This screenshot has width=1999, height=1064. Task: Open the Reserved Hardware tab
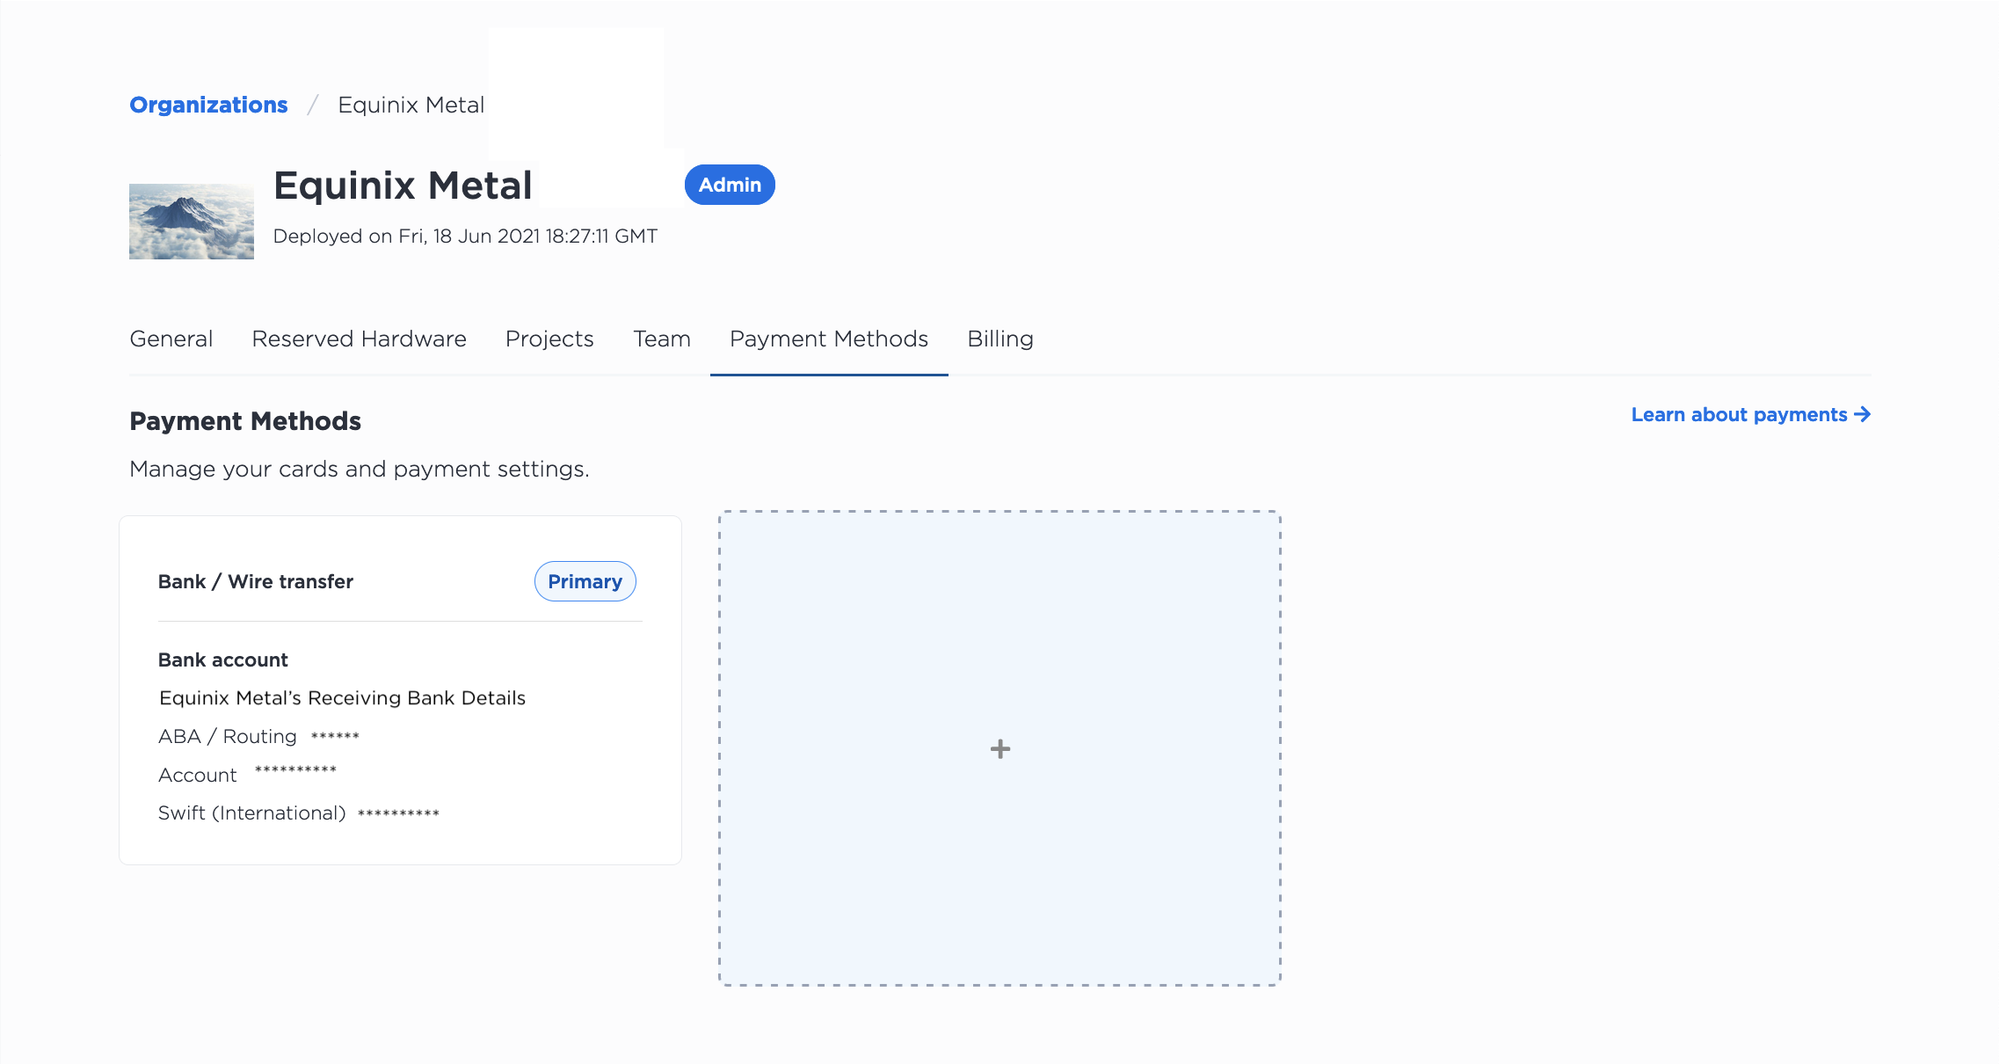(359, 339)
